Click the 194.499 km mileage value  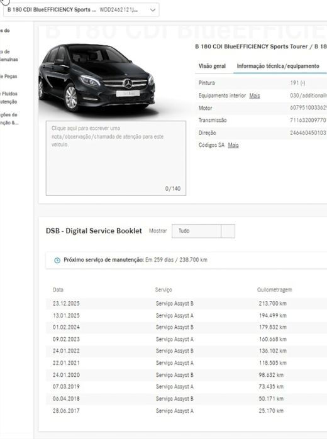point(272,315)
